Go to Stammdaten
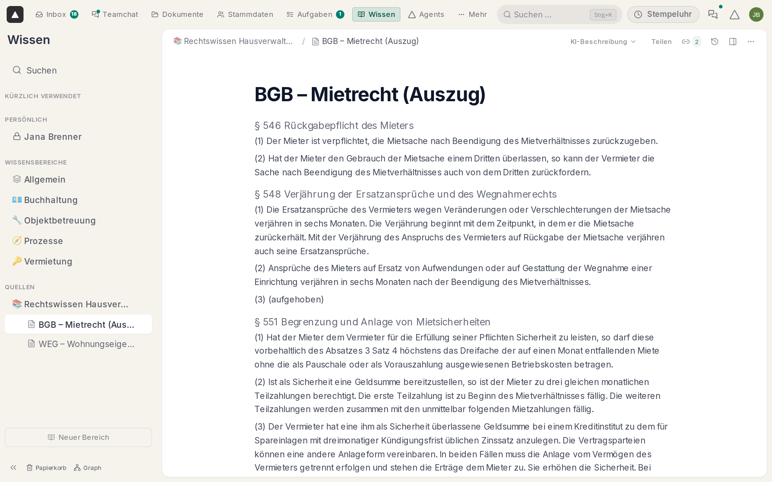Screen dimensions: 772x482 (x=245, y=14)
